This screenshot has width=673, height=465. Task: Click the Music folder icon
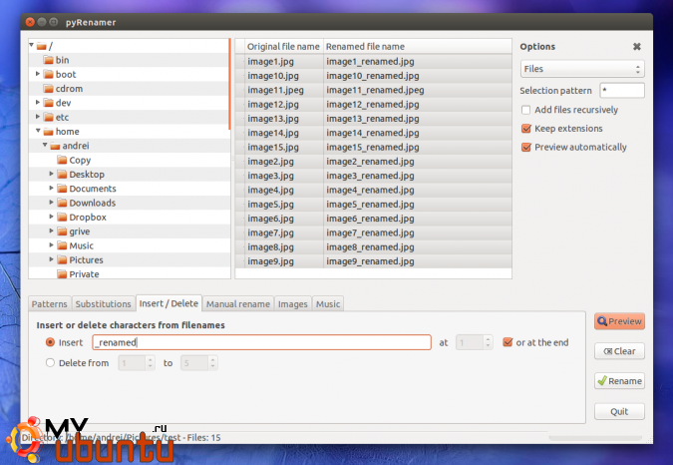pos(62,245)
